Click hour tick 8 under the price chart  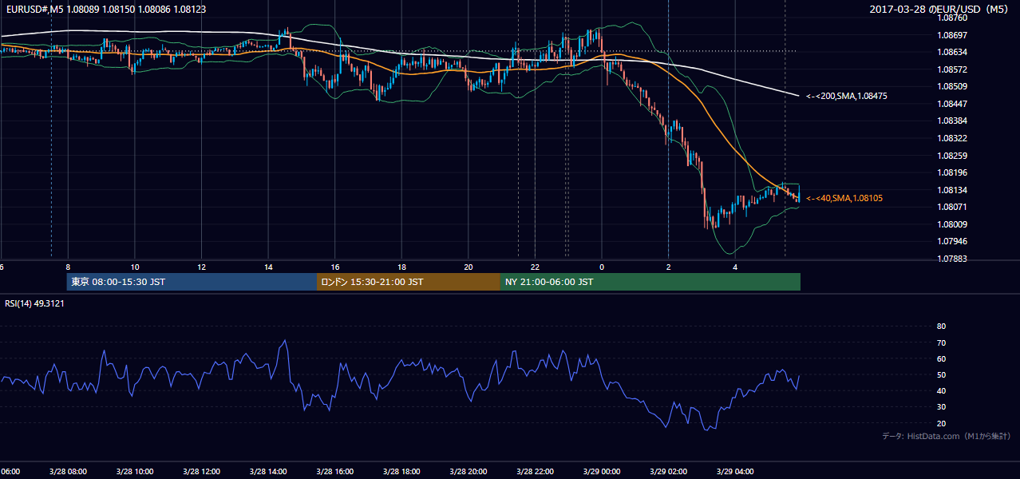tap(68, 267)
